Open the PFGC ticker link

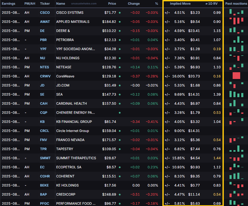(44, 203)
